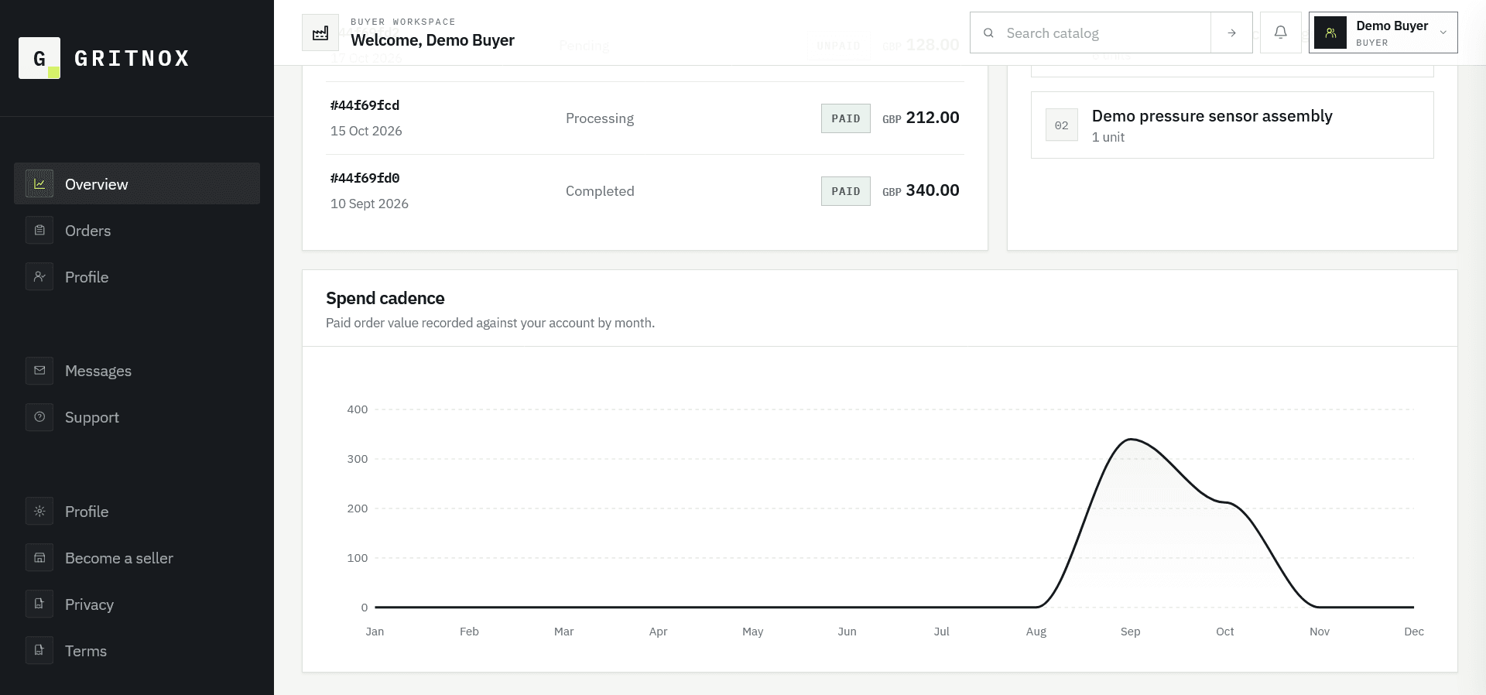Open Become a seller link
Screen dimensions: 1486x695
click(137, 557)
